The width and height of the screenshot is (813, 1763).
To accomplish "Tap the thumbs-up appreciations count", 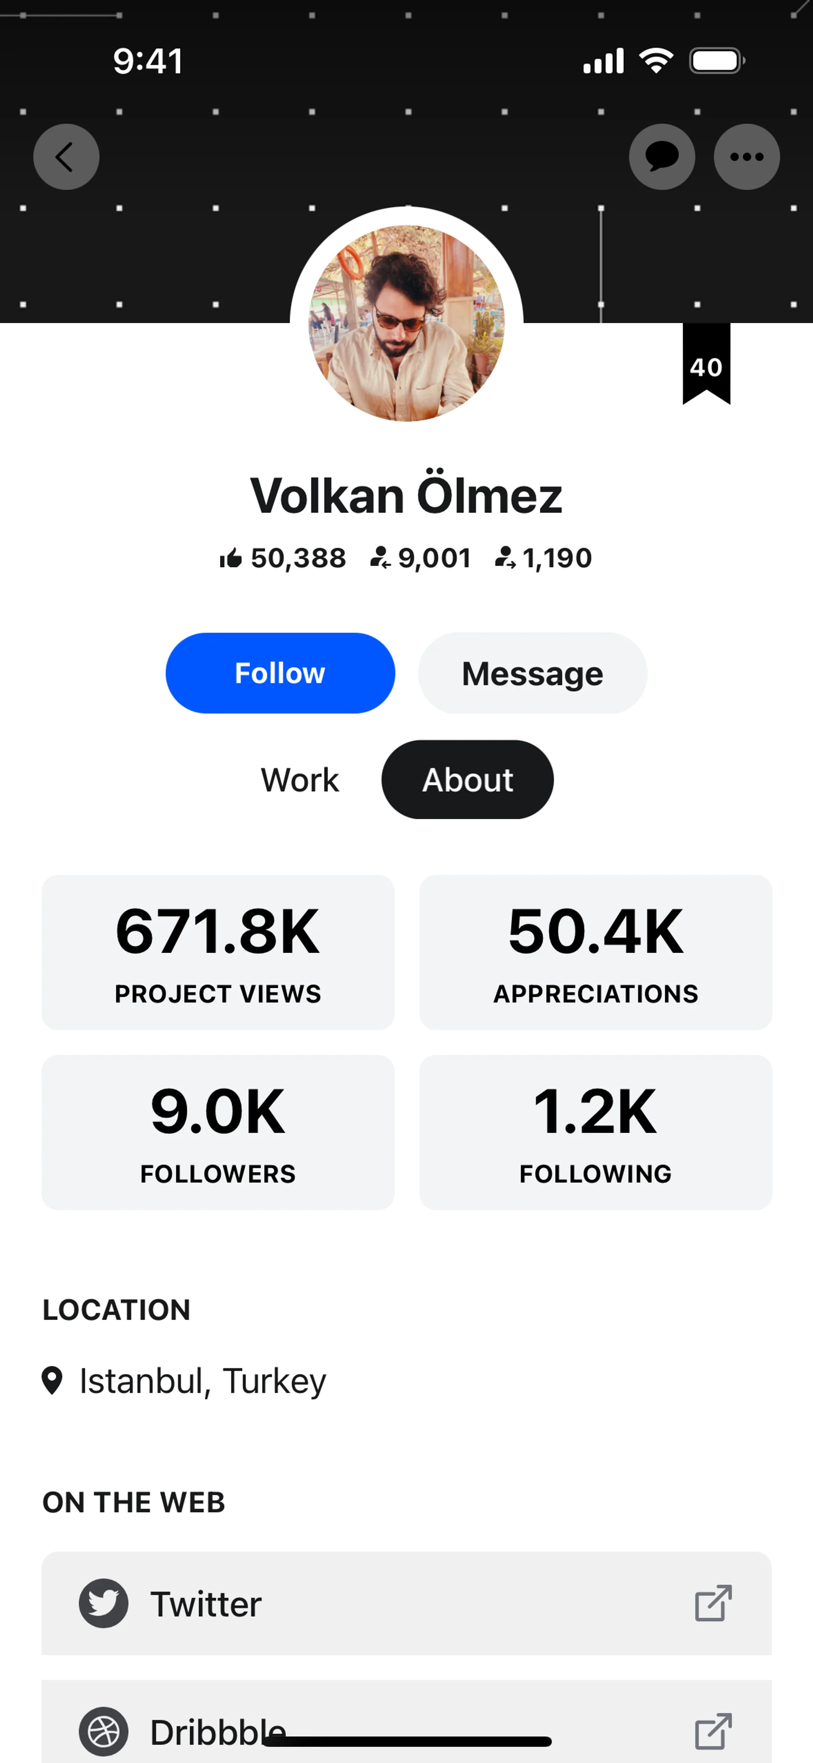I will [282, 558].
